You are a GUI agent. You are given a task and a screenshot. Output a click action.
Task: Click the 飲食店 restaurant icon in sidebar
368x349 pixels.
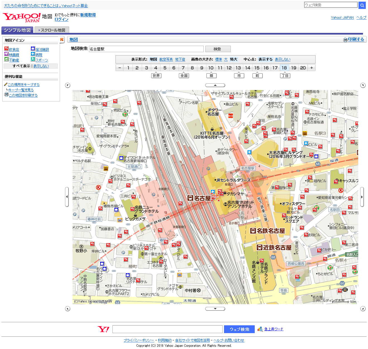coord(6,49)
